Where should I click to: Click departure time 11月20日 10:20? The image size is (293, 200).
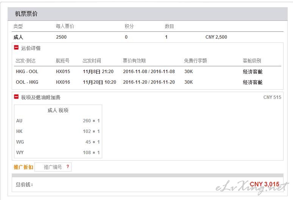tap(100, 82)
